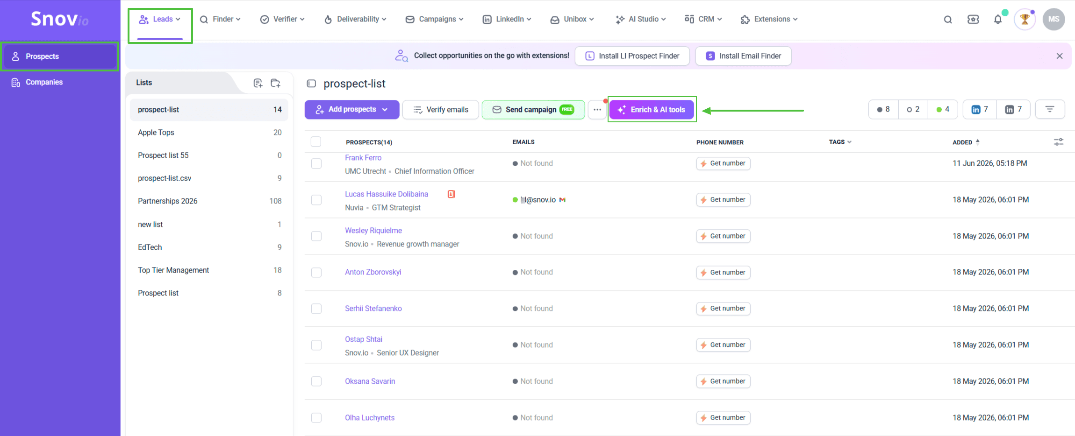
Task: Open the ticket star icon in top bar
Action: click(973, 20)
